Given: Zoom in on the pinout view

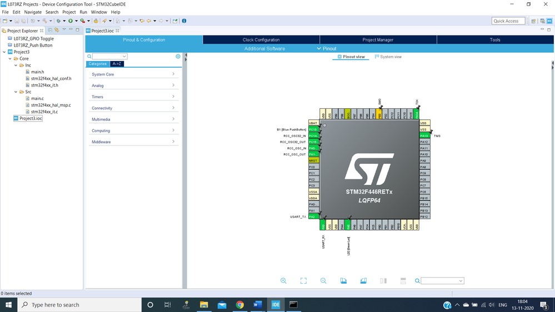Looking at the screenshot, I should pyautogui.click(x=283, y=281).
